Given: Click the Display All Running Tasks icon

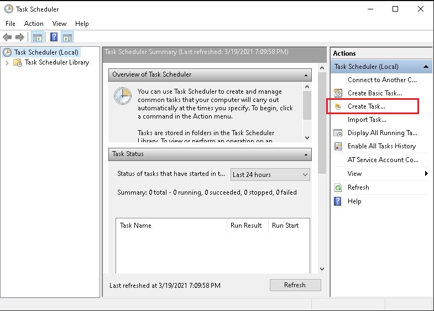Looking at the screenshot, I should 338,133.
